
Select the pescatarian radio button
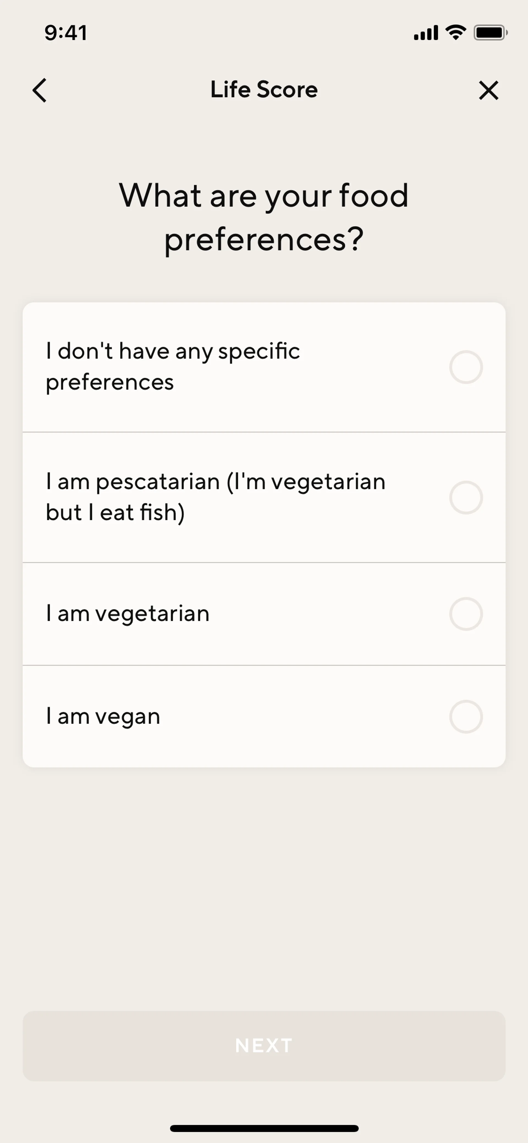point(466,497)
